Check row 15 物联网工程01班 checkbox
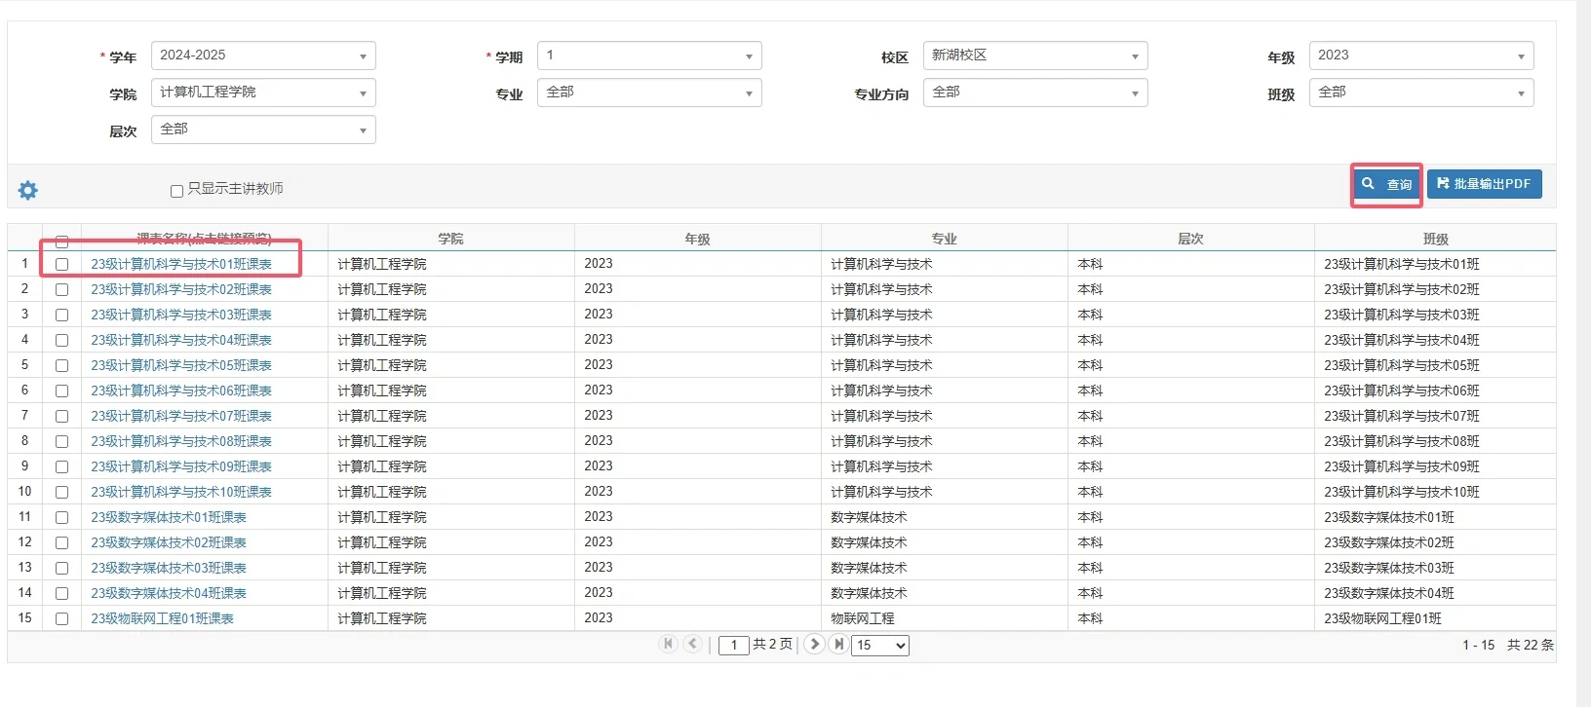Image resolution: width=1591 pixels, height=707 pixels. [x=61, y=618]
